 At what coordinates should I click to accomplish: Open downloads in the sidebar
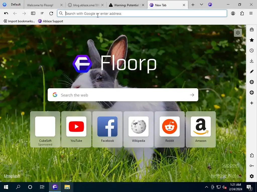pyautogui.click(x=251, y=61)
